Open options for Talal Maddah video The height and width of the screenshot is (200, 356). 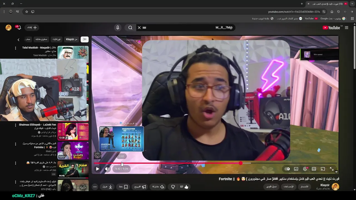click(15, 48)
